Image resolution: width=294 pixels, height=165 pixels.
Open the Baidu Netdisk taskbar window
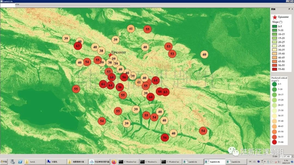click(x=100, y=162)
